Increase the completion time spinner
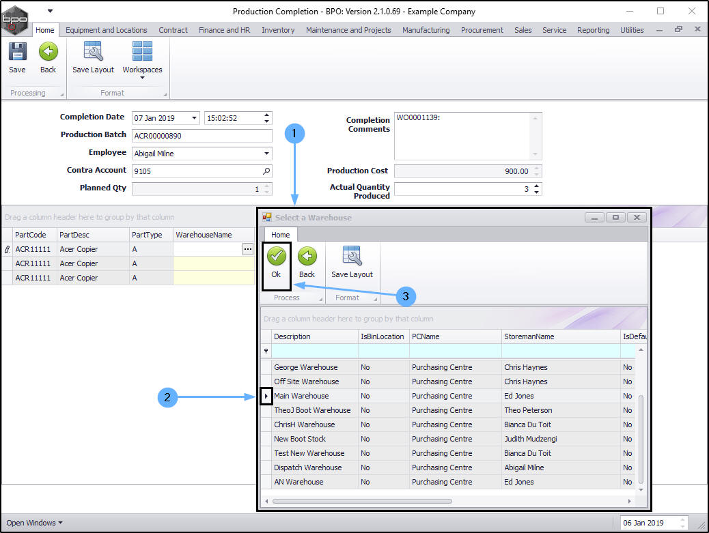Image resolution: width=709 pixels, height=533 pixels. point(266,115)
